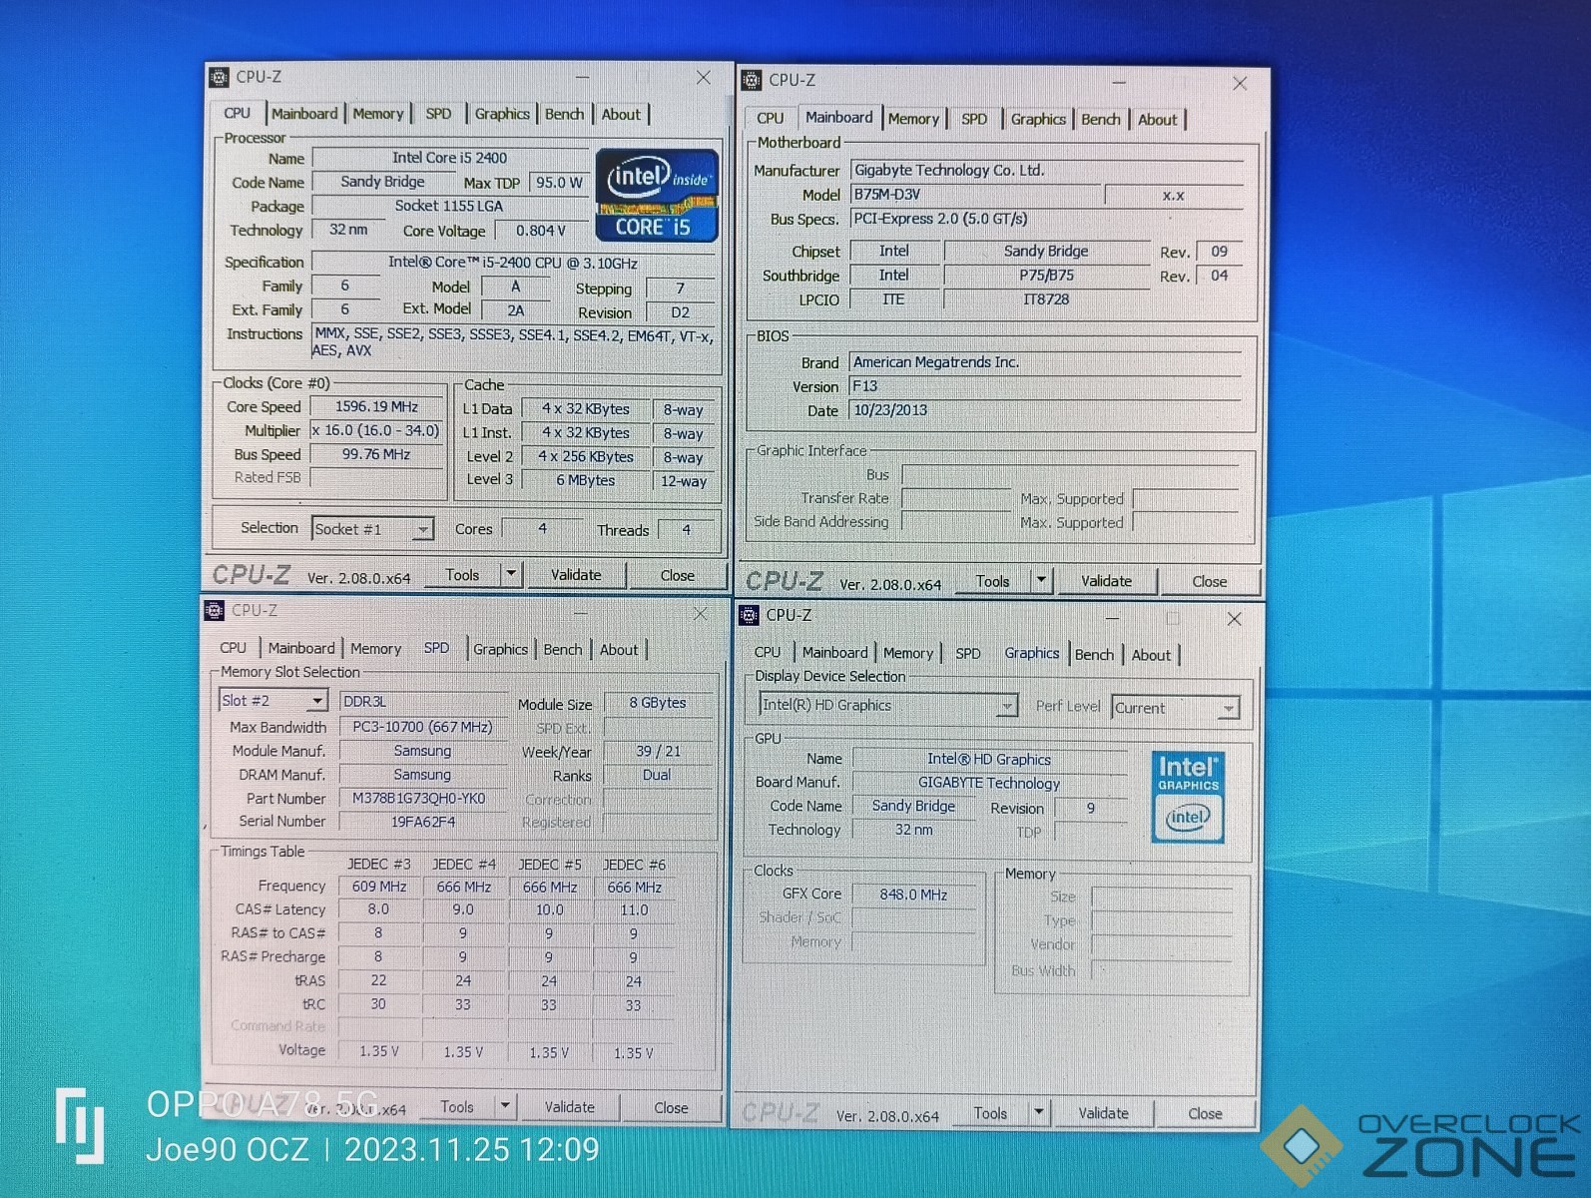The width and height of the screenshot is (1591, 1198).
Task: Click the Intel Graphics logo badge
Action: click(1188, 797)
